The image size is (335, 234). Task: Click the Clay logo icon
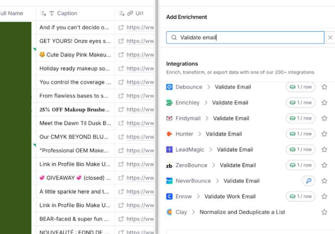point(169,212)
